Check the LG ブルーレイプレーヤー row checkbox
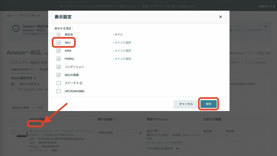This screenshot has width=277, height=156. (x=13, y=132)
